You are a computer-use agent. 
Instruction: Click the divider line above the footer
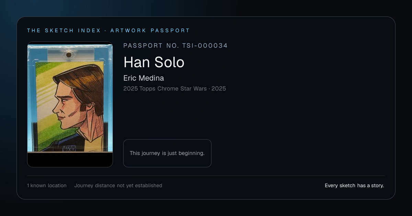(x=206, y=176)
